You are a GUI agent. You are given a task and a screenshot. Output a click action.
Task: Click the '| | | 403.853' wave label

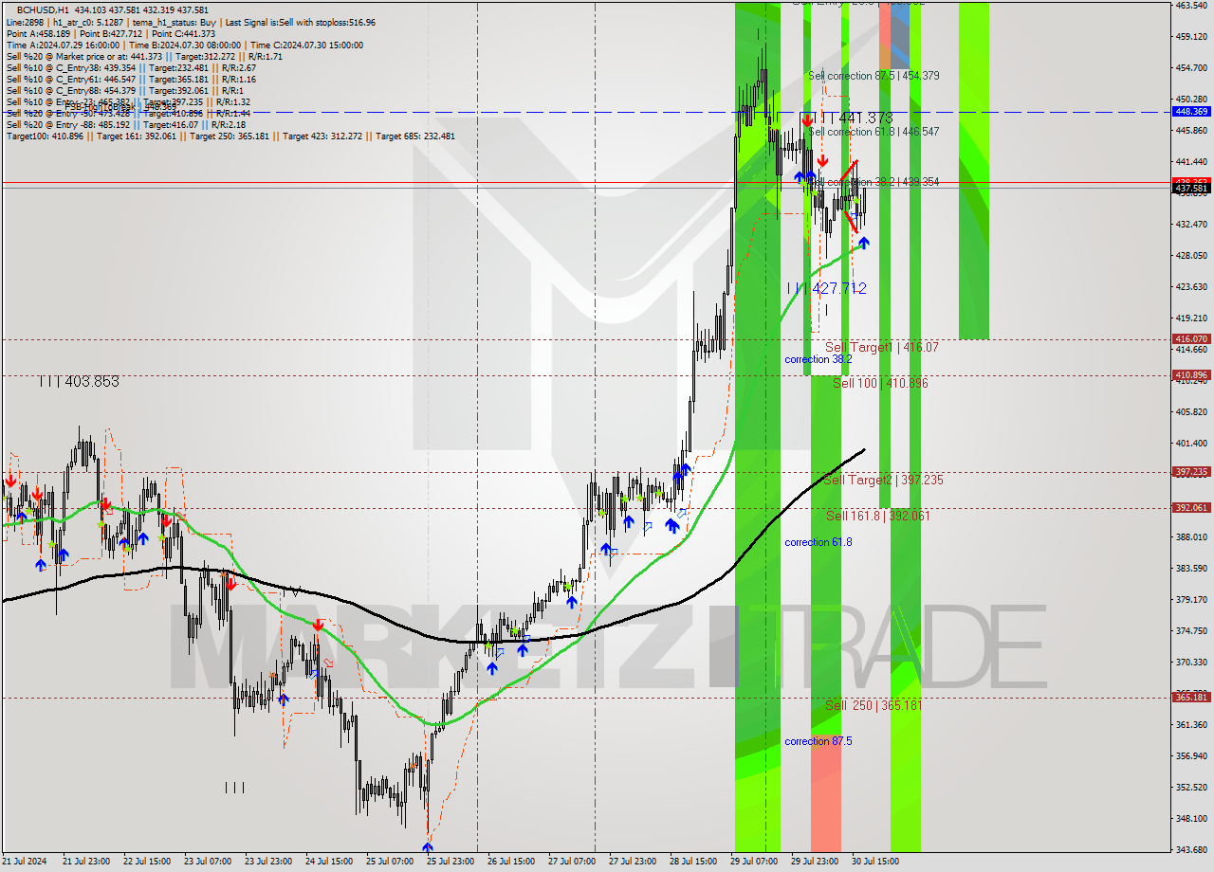(x=79, y=381)
